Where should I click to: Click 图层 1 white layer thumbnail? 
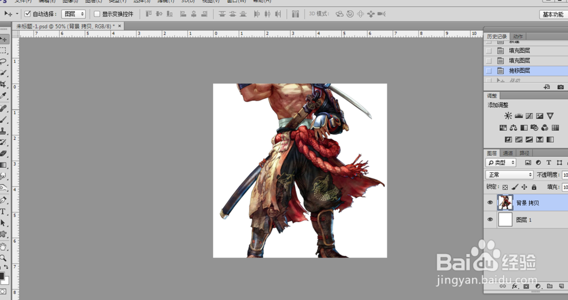(506, 219)
